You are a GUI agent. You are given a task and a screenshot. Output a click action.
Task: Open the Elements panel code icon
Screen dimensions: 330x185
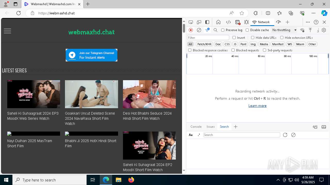[228, 22]
